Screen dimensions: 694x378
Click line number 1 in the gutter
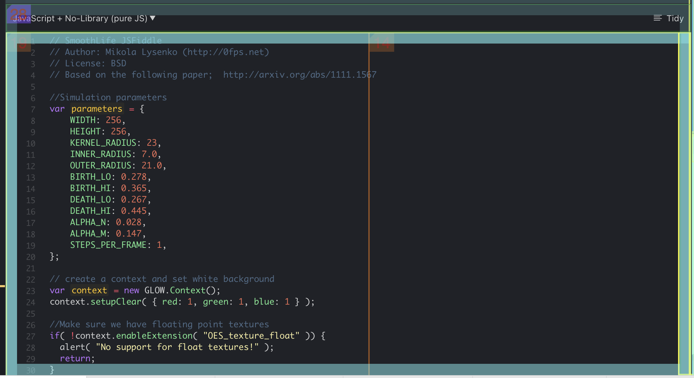[33, 41]
